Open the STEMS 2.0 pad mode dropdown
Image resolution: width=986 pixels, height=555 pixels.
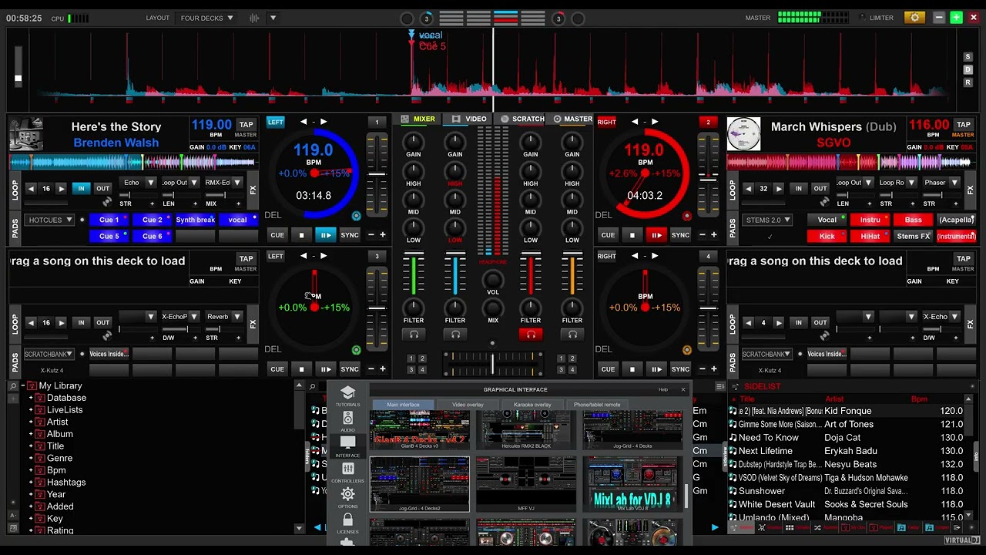(767, 220)
